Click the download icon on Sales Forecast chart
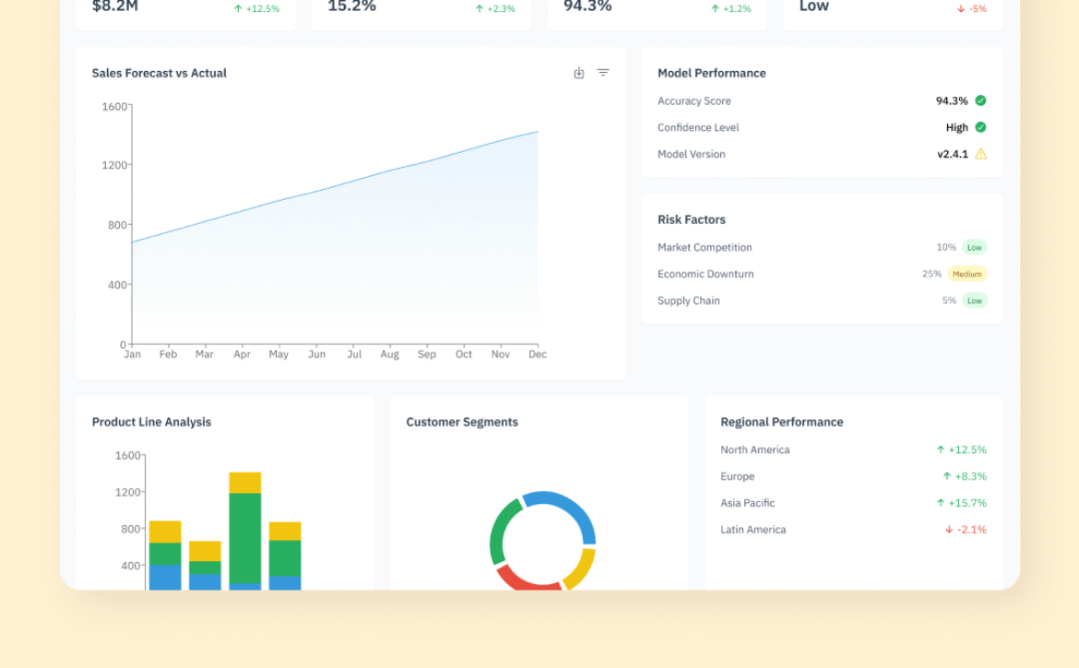The width and height of the screenshot is (1079, 668). click(x=579, y=73)
